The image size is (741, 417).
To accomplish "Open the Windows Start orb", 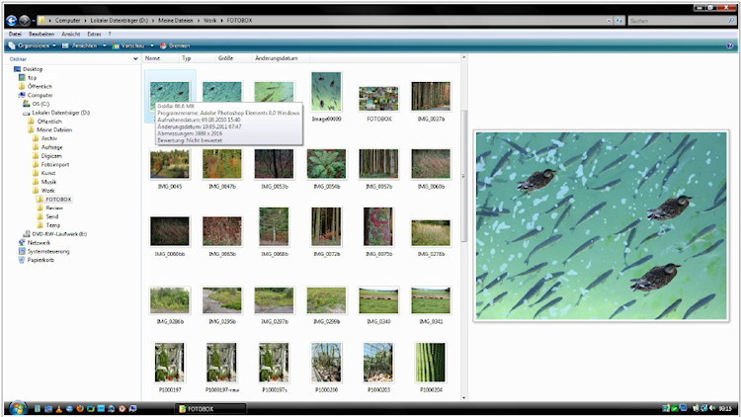I will point(15,407).
